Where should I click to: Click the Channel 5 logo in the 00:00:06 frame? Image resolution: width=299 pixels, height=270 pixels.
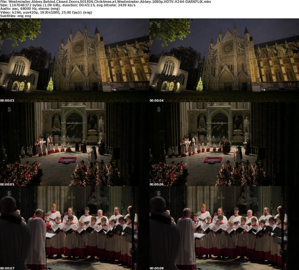[x=159, y=110]
